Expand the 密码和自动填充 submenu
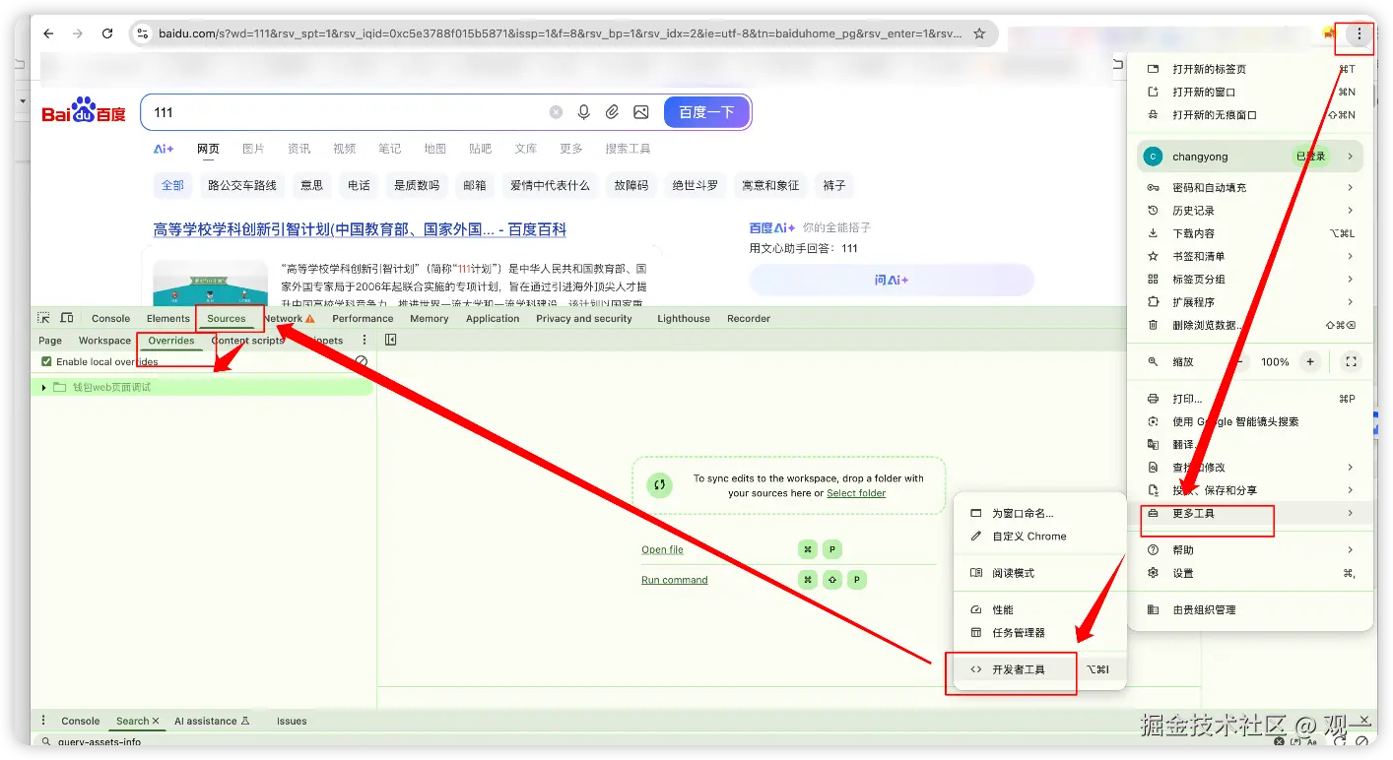1393x760 pixels. tap(1251, 187)
